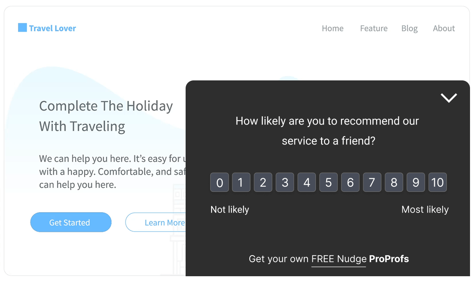Image resolution: width=474 pixels, height=281 pixels.
Task: Open the About page
Action: (444, 28)
